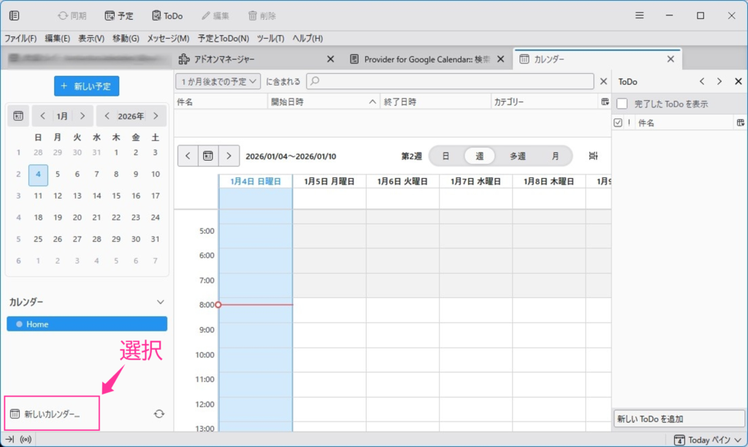Open the calendar view layout options icon

pos(593,156)
